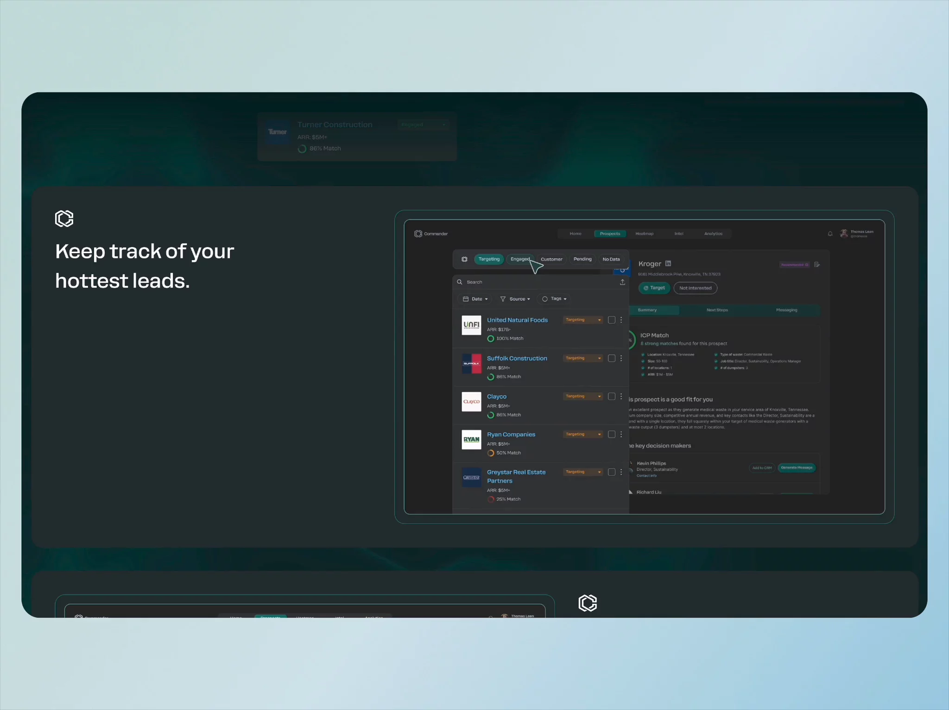Open Thomas Lean's profile avatar

coord(844,233)
